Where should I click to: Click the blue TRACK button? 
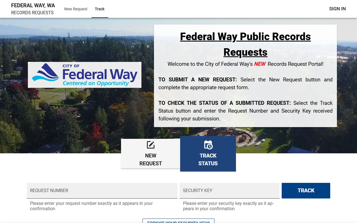pos(306,191)
